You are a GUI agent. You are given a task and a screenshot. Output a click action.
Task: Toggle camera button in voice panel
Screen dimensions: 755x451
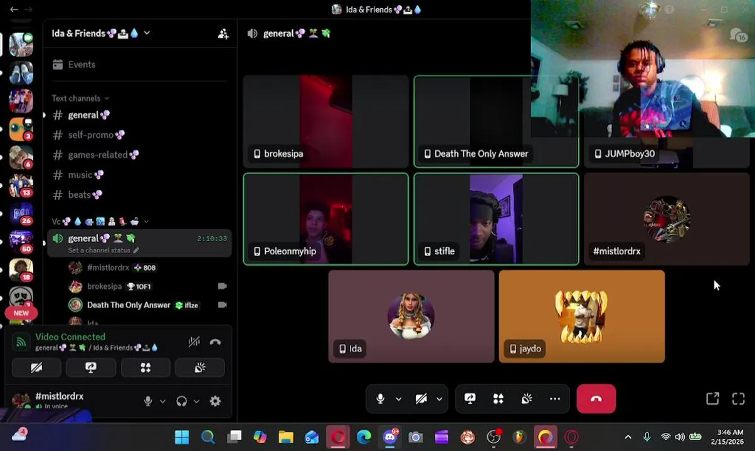[x=36, y=368]
